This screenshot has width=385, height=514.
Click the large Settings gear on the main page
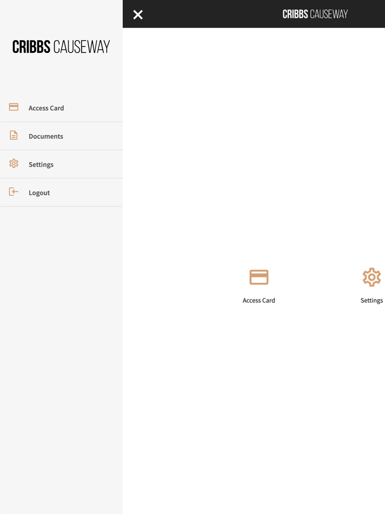pyautogui.click(x=372, y=277)
